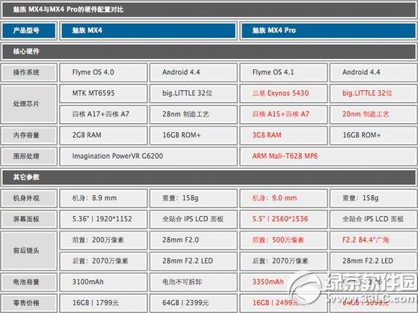The width and height of the screenshot is (418, 313).
Task: Select the 3GB RAM cell
Action: (284, 135)
